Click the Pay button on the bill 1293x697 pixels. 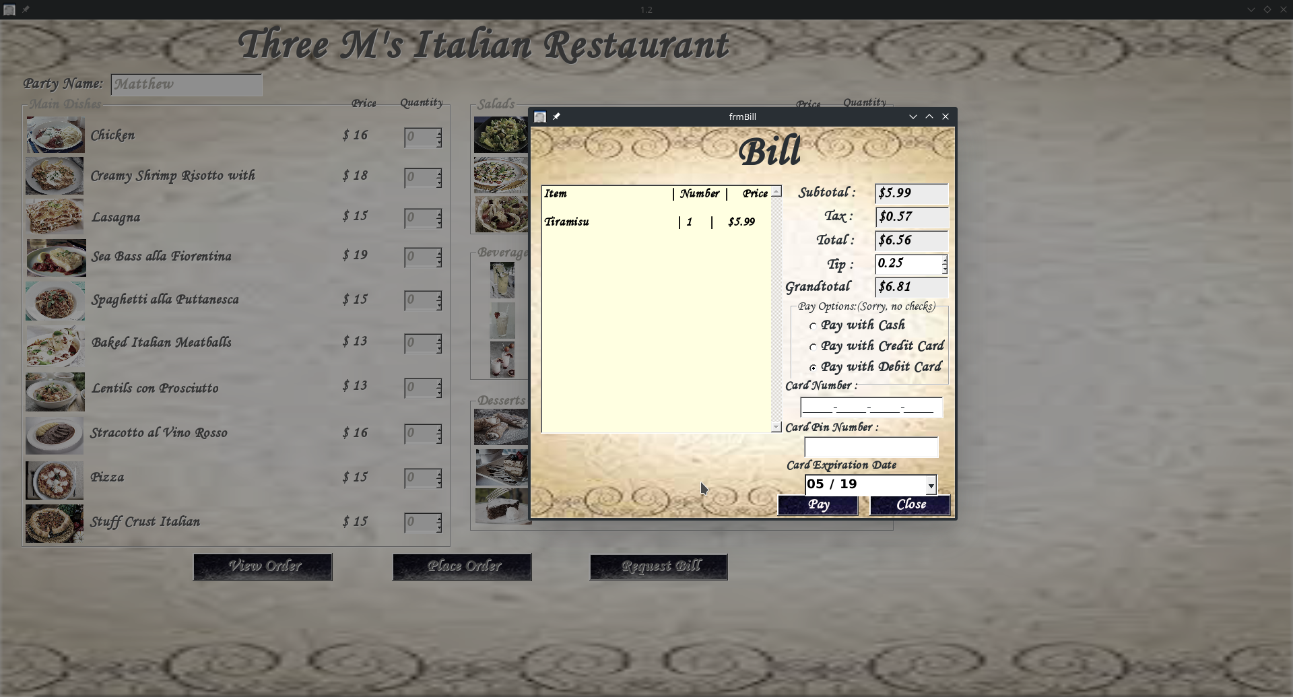818,505
